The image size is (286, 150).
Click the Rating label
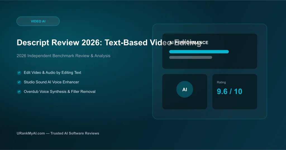(x=221, y=82)
